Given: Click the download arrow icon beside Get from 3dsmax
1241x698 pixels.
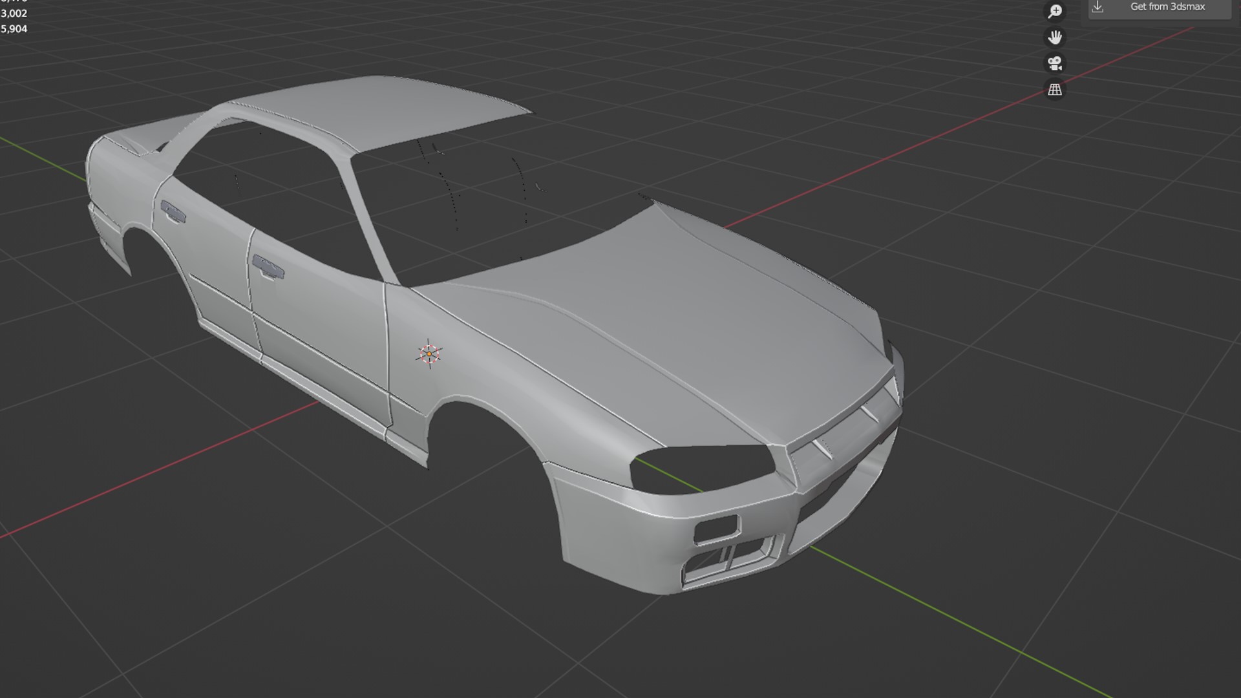Looking at the screenshot, I should (1098, 7).
